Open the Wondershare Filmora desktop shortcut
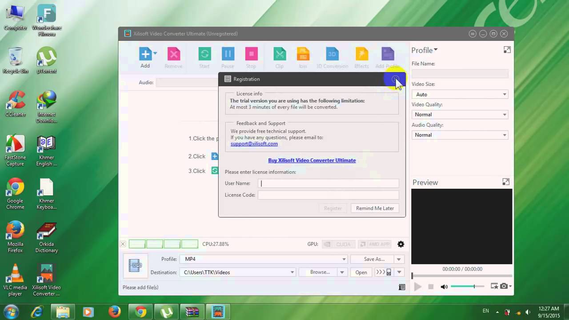The height and width of the screenshot is (320, 569). point(47,20)
